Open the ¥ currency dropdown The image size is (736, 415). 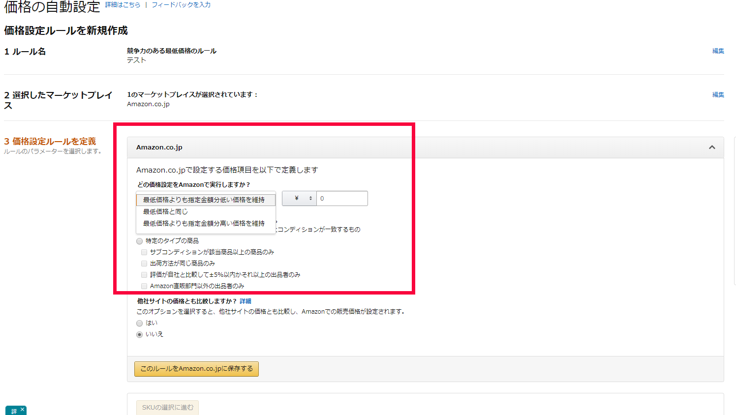299,199
